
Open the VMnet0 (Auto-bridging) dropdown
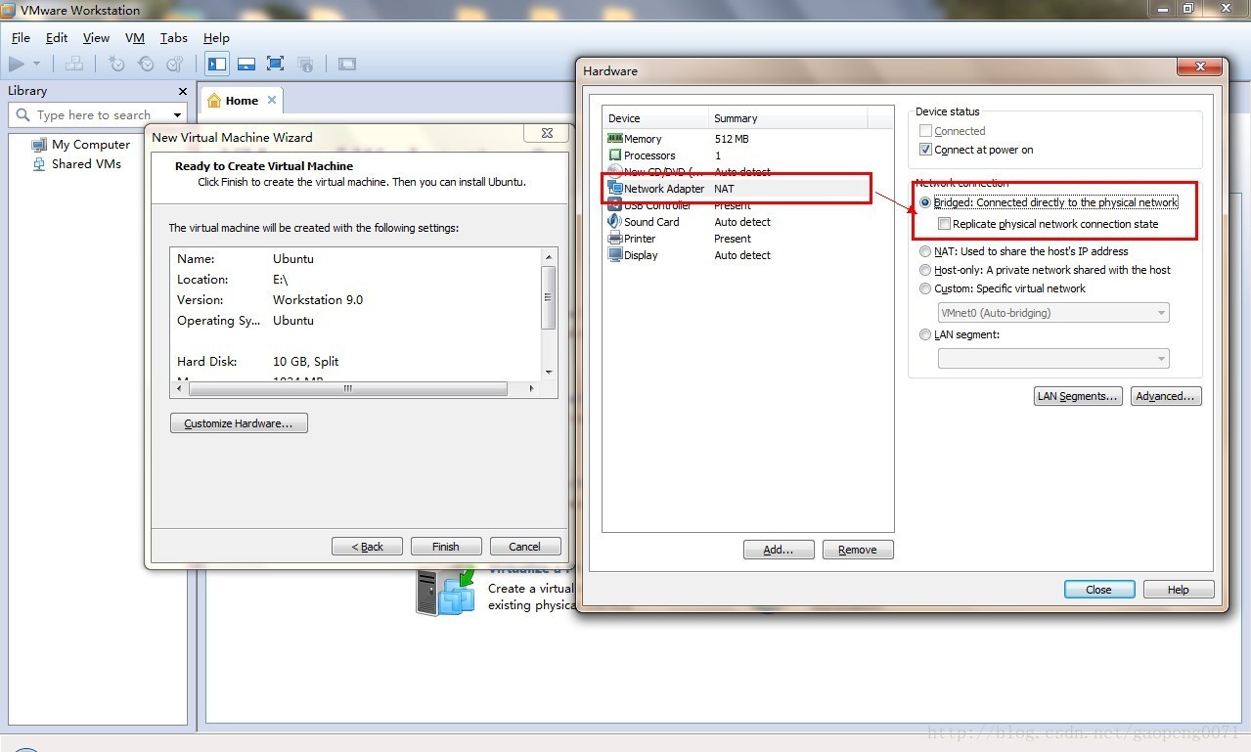(1053, 313)
